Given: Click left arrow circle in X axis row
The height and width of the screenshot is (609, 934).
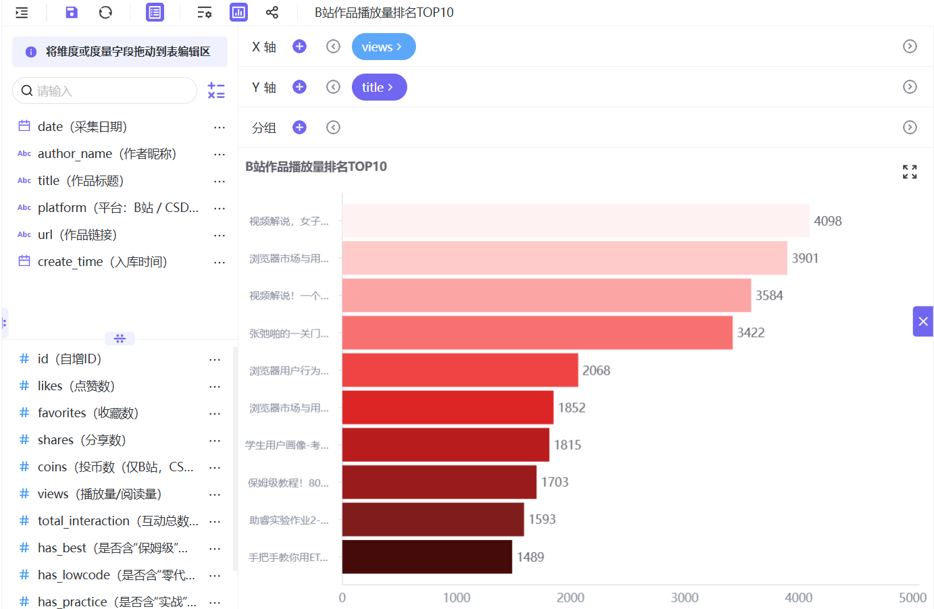Looking at the screenshot, I should 333,47.
